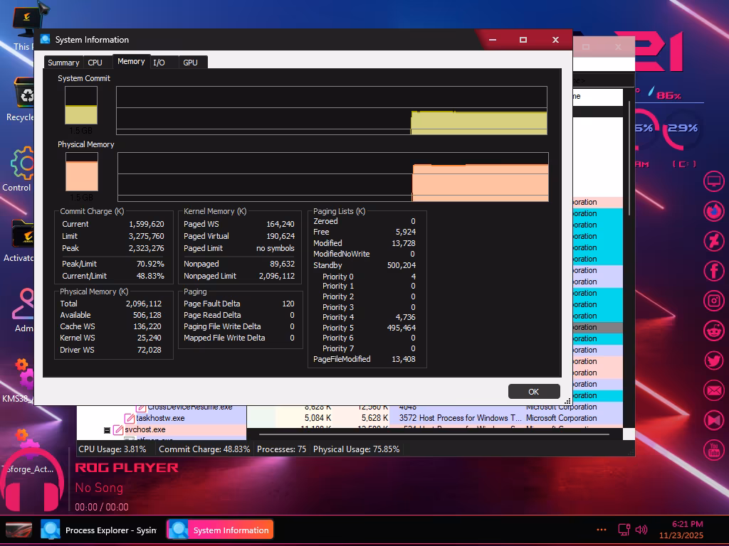This screenshot has width=729, height=546.
Task: Click the monitor icon in sidebar
Action: point(713,181)
